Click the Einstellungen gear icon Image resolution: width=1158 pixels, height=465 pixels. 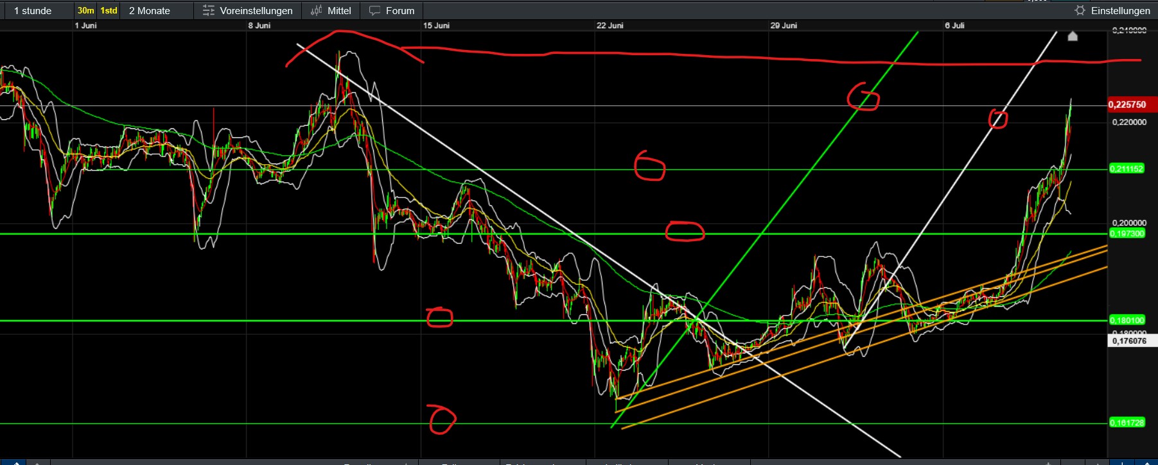[1080, 11]
